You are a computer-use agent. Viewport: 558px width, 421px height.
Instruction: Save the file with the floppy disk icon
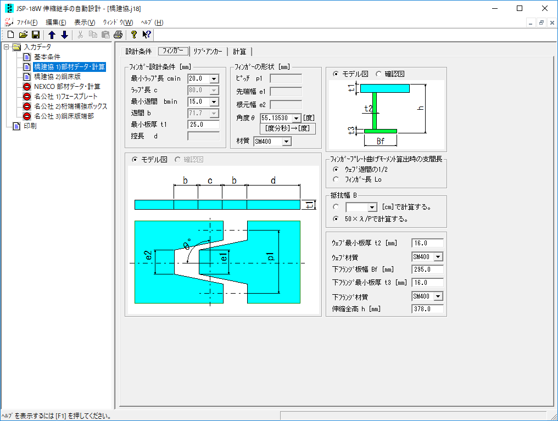click(35, 35)
